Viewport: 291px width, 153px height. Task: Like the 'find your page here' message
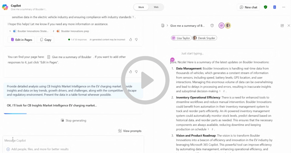(130, 71)
